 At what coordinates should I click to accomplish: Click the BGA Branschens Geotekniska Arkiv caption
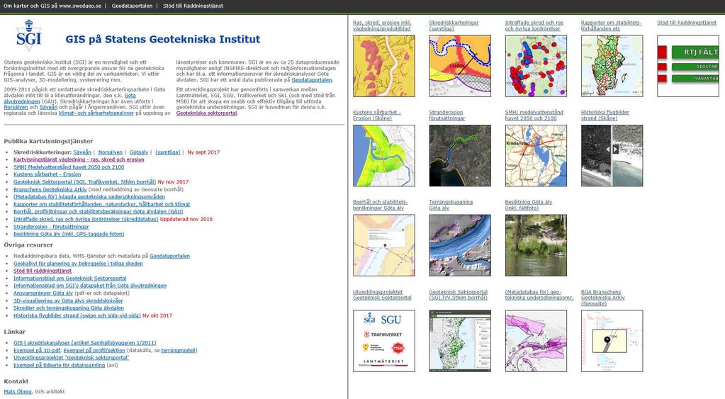coord(603,298)
